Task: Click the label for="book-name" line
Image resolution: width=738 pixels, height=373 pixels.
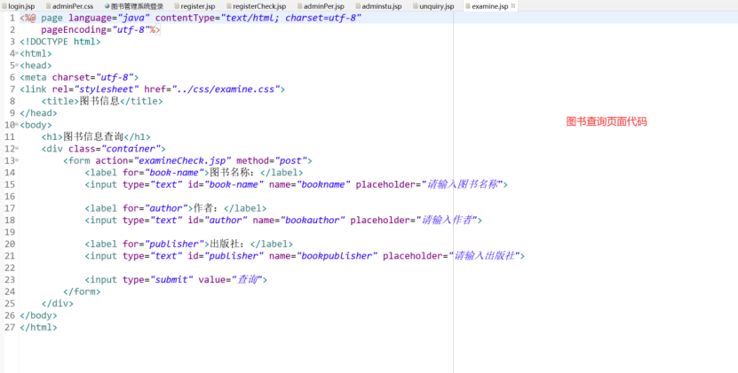Action: coord(194,173)
